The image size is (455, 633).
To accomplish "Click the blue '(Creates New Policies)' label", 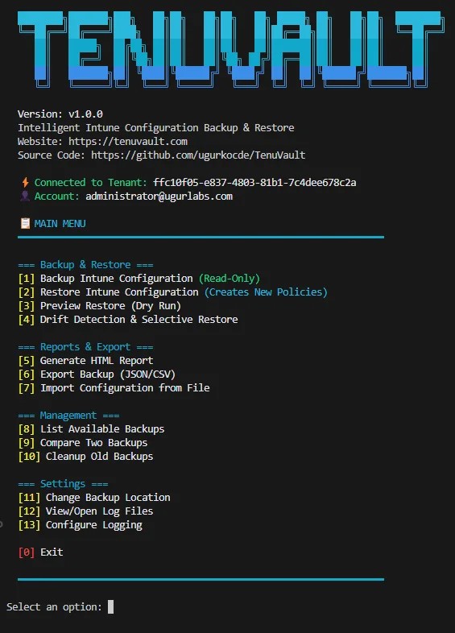I will [x=266, y=292].
